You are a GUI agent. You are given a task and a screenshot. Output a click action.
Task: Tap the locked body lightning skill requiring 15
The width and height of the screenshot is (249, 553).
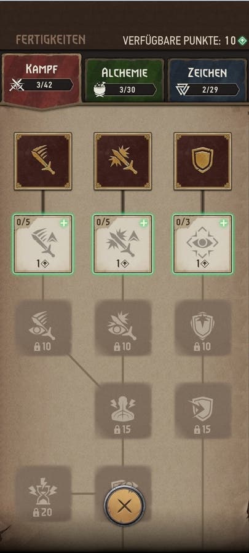pos(123,410)
